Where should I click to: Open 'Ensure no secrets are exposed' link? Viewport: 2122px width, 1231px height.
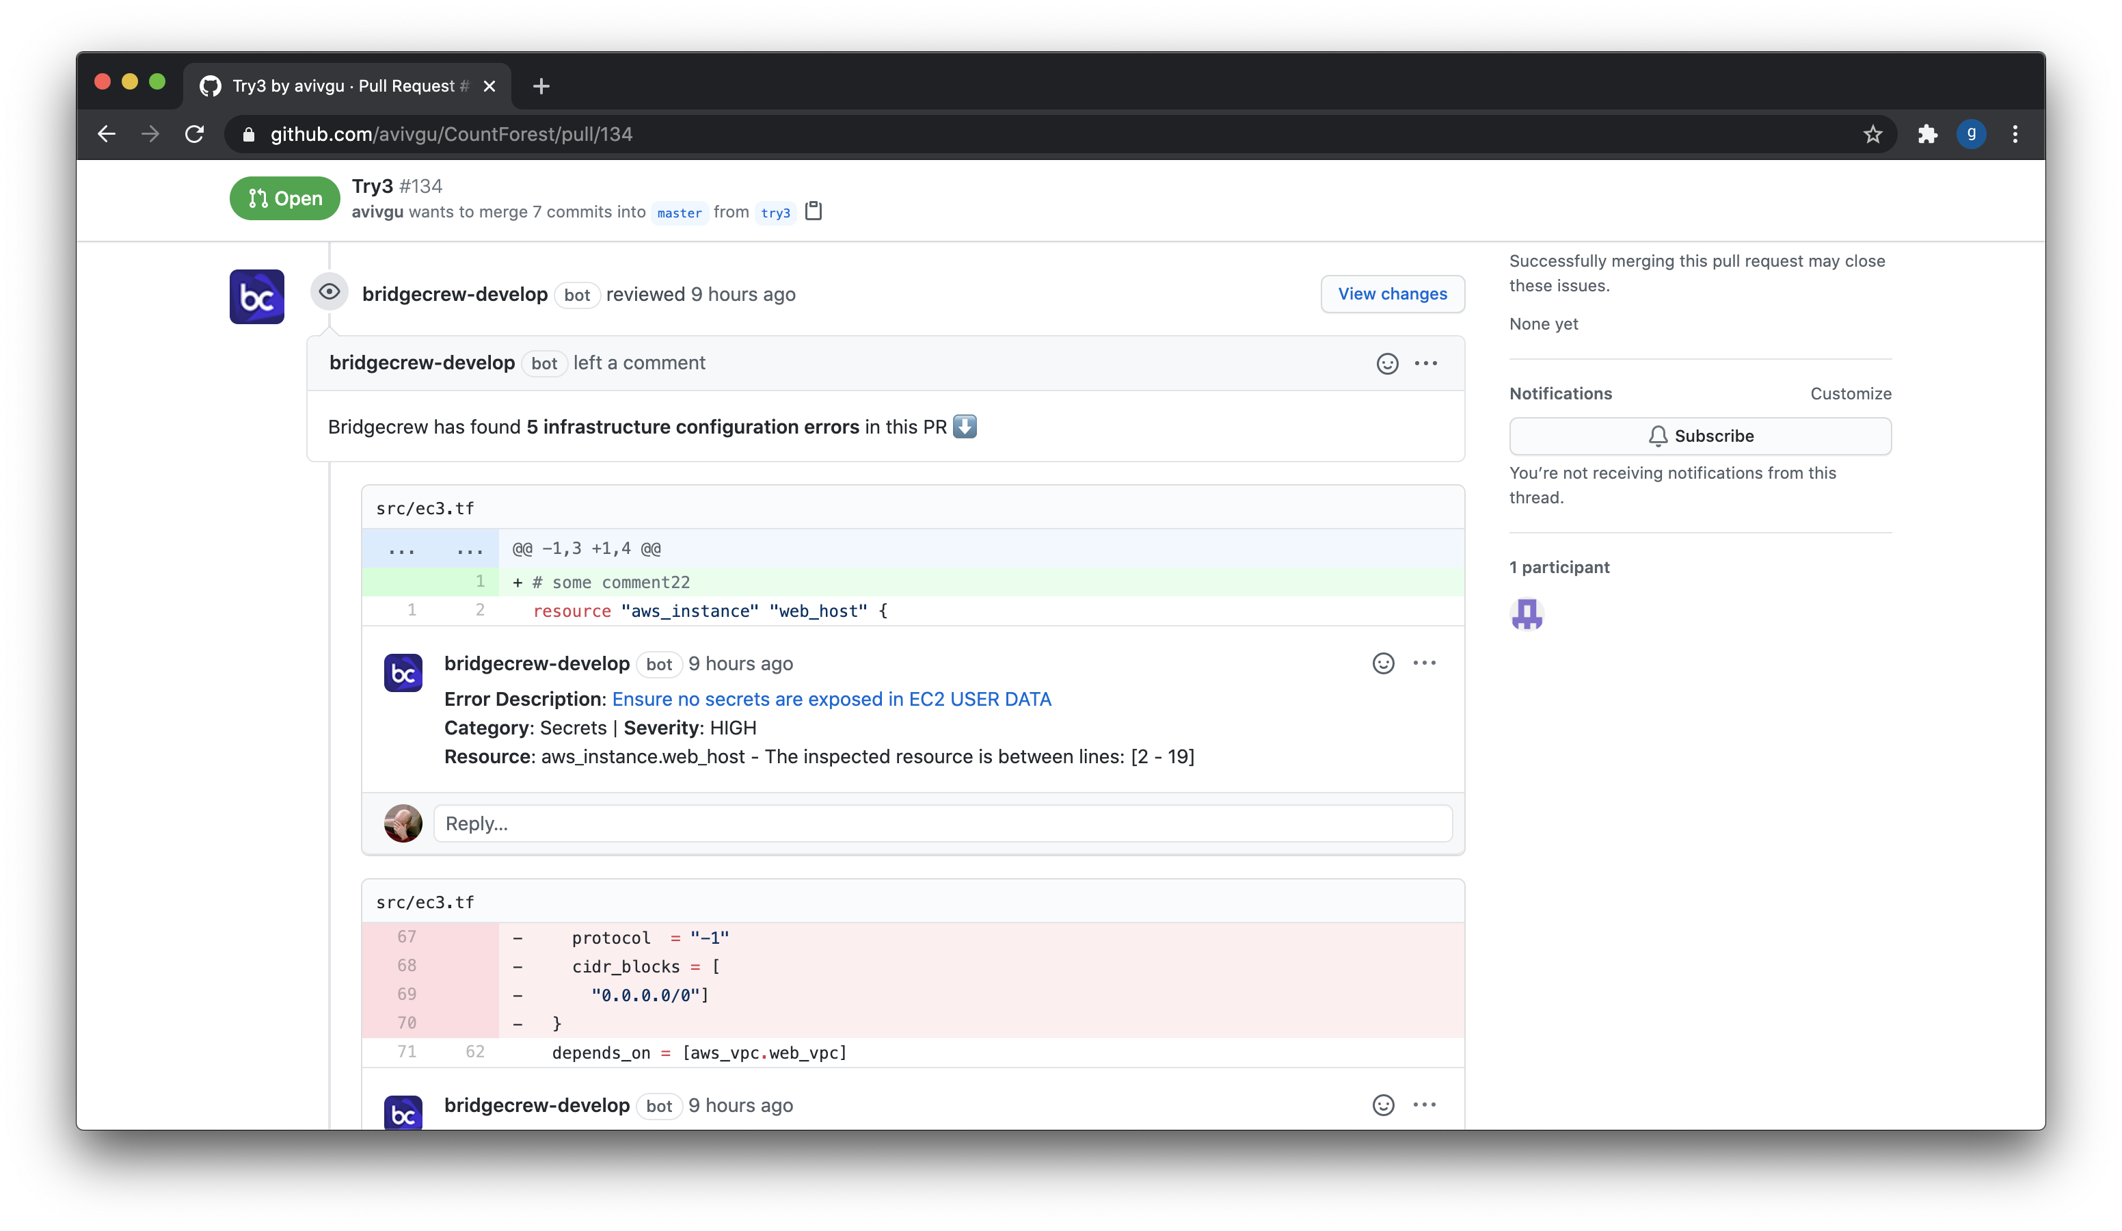[831, 700]
